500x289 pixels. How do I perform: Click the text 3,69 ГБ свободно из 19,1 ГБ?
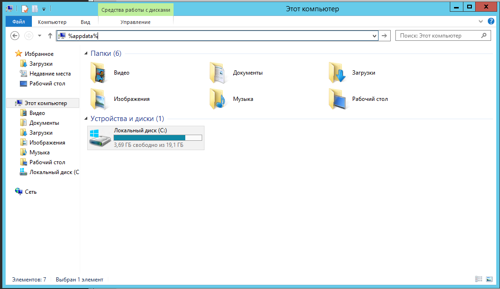coord(149,145)
